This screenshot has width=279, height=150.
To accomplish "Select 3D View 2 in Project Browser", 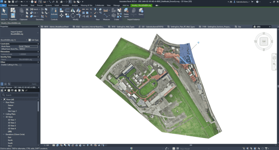I will (12, 123).
